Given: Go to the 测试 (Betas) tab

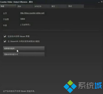Looking at the screenshot, I should (x=76, y=6).
